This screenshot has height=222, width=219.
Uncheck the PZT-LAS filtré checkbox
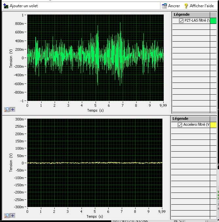(181, 21)
